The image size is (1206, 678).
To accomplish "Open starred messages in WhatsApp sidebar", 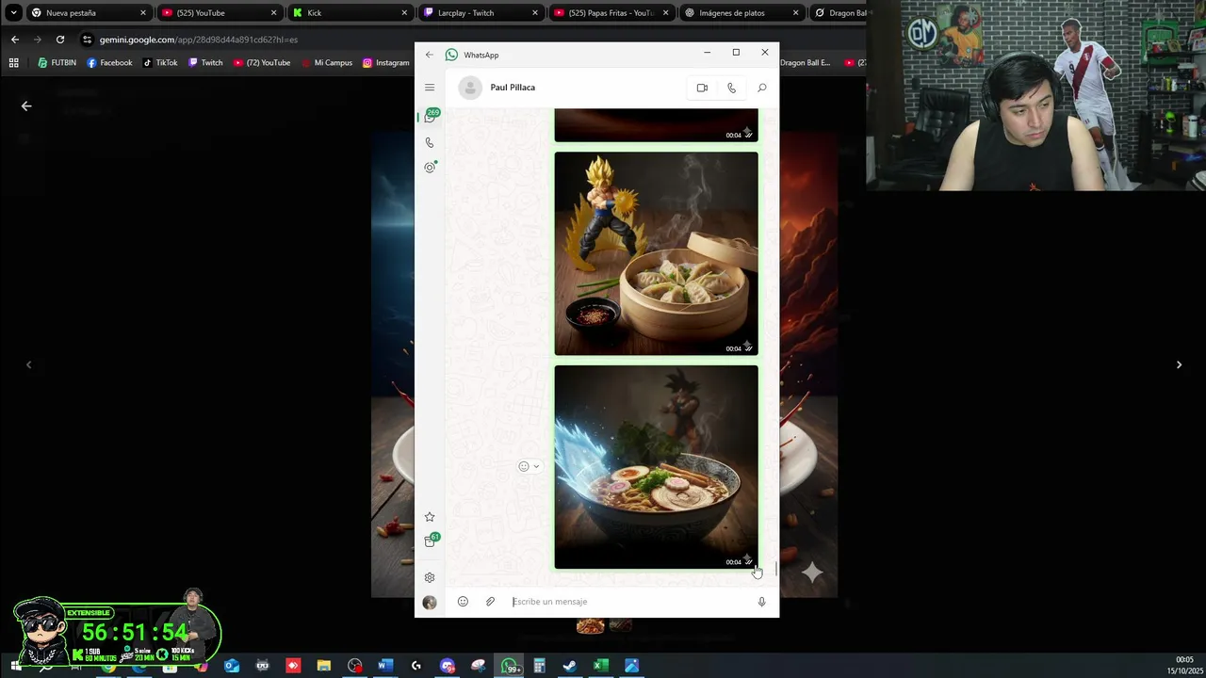I will pyautogui.click(x=430, y=517).
